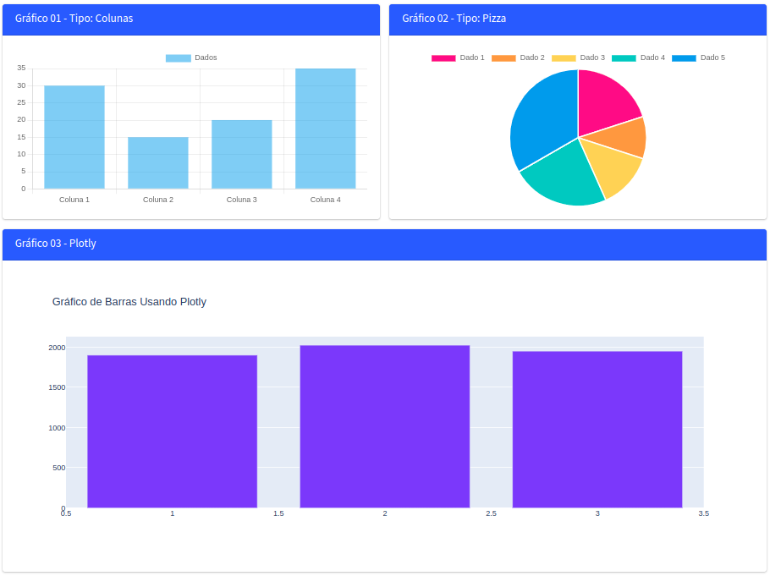Image resolution: width=770 pixels, height=576 pixels.
Task: Click the yellow pie slice
Action: coord(611,167)
